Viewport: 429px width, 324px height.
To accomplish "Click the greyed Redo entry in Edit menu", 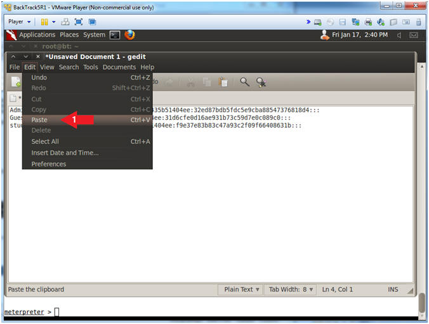I will pos(88,88).
